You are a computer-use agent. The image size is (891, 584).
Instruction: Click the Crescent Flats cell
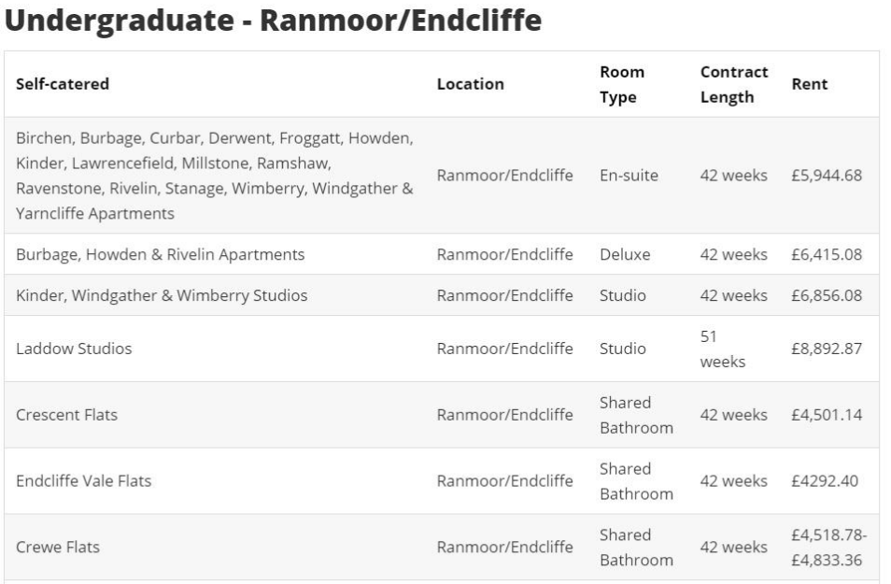67,415
